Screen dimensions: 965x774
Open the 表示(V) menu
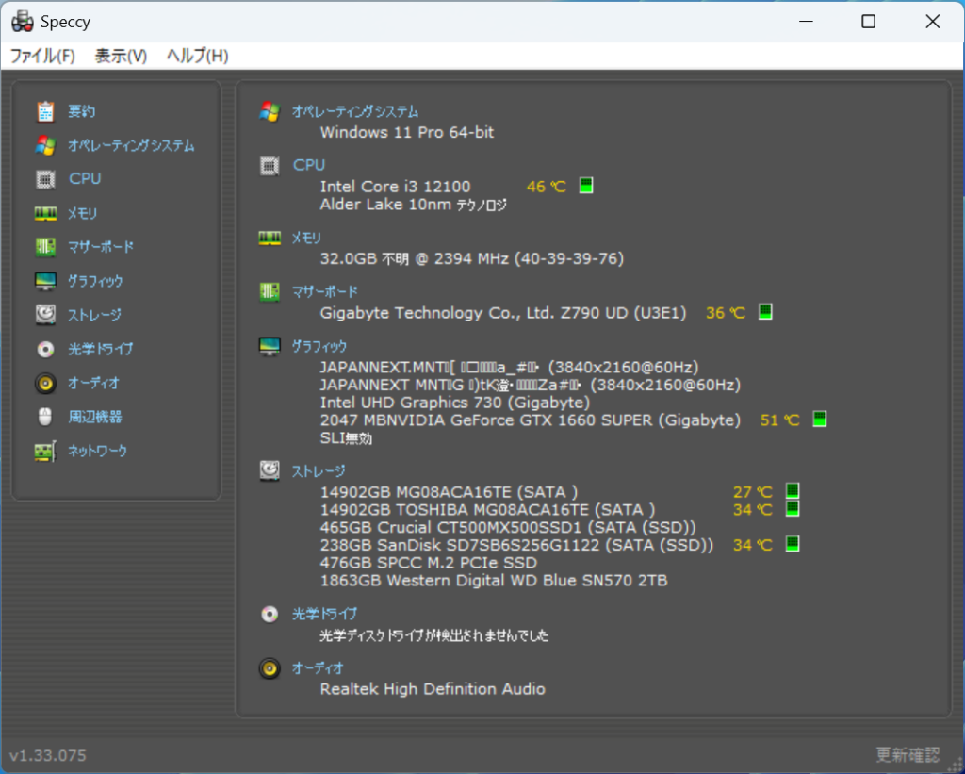pos(121,56)
